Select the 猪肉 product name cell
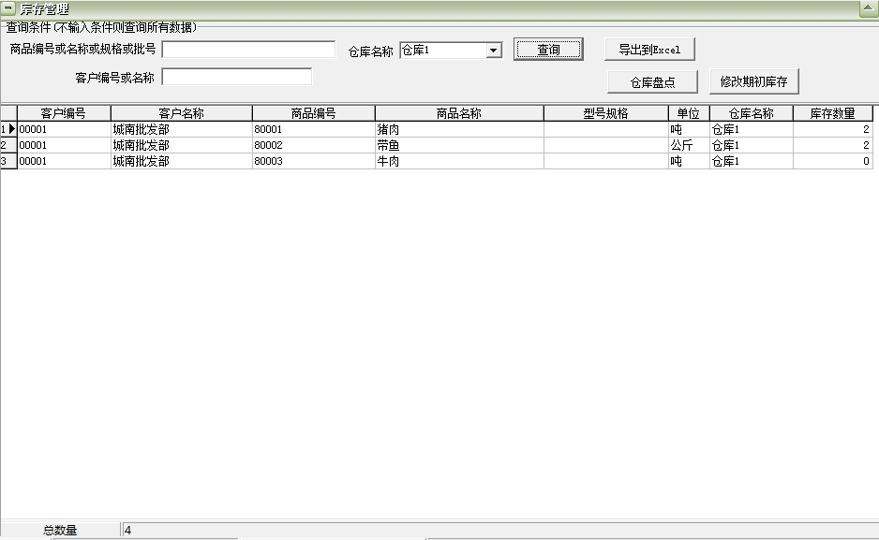The width and height of the screenshot is (879, 540). (x=460, y=129)
